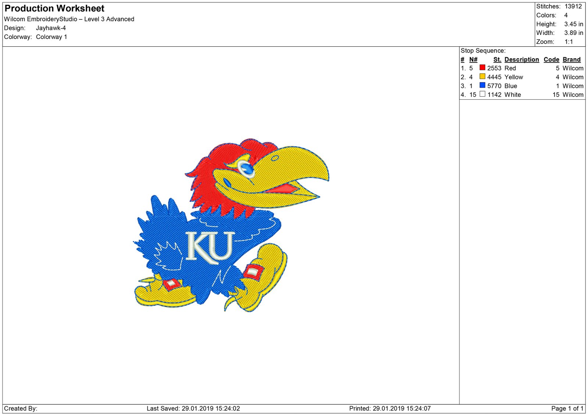Click stitch count "2553" in Red row
The width and height of the screenshot is (588, 414).
[x=494, y=68]
